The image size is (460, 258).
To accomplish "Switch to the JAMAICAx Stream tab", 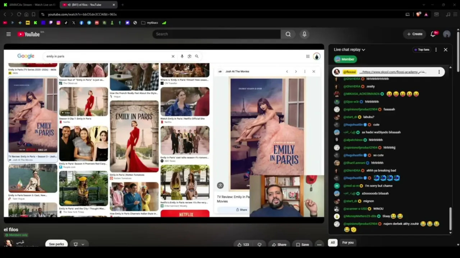I will click(29, 5).
